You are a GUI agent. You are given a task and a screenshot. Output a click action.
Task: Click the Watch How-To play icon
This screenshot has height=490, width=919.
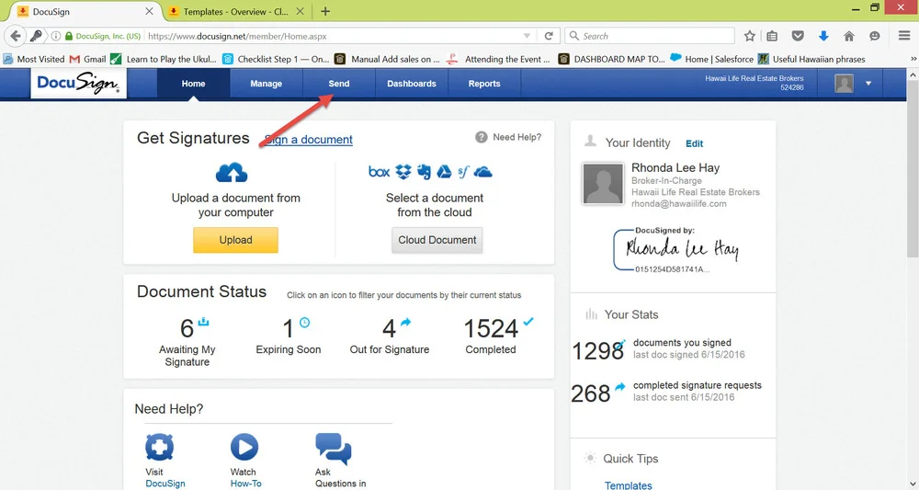tap(244, 448)
